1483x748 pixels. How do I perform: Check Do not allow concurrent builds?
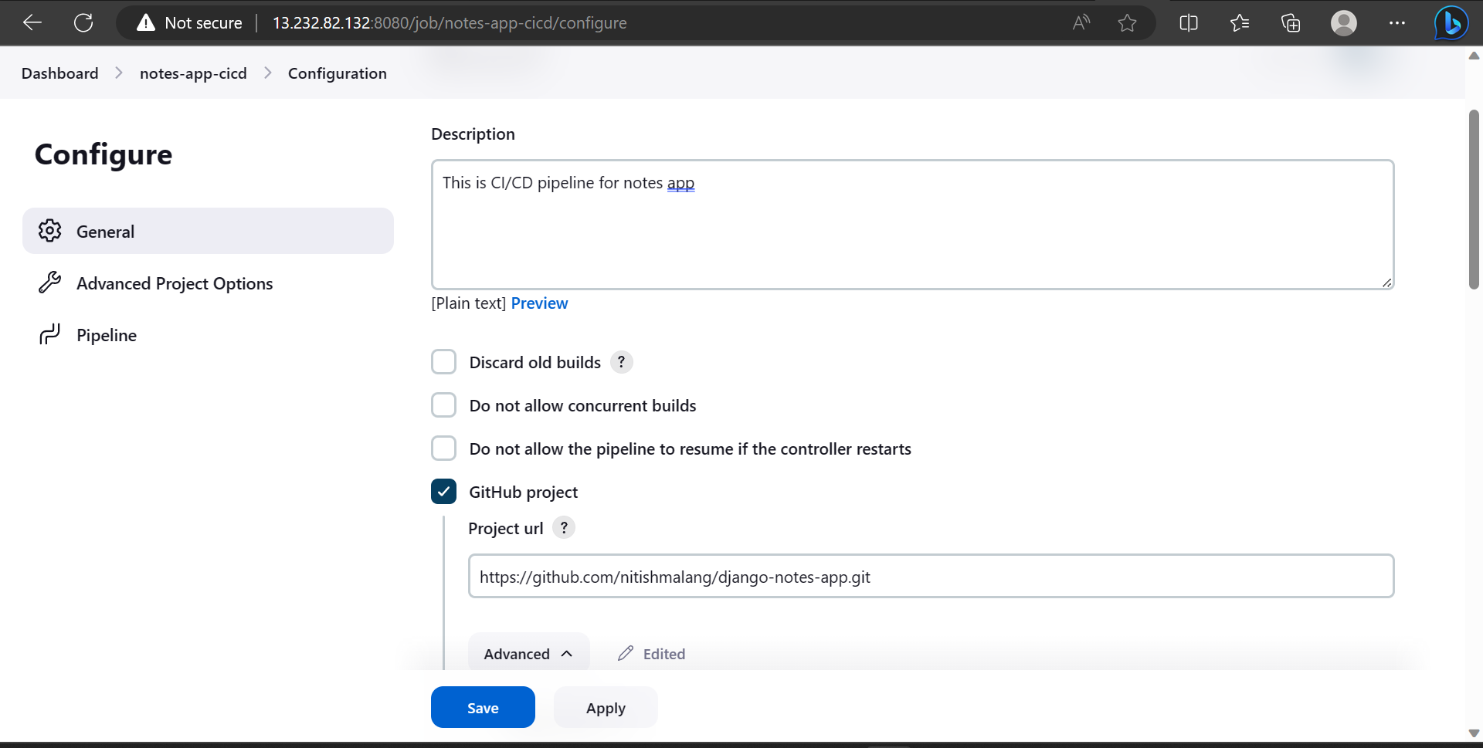tap(444, 404)
